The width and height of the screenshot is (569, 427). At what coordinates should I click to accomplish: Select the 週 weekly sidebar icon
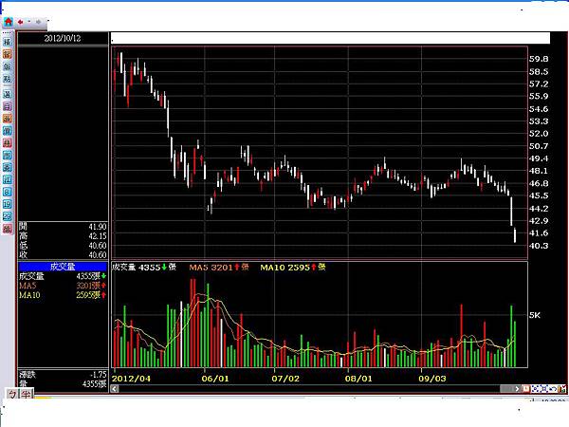tap(8, 94)
